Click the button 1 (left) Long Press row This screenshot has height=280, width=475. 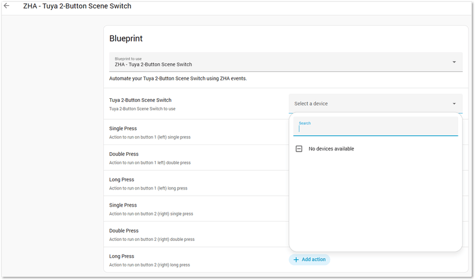tap(148, 183)
